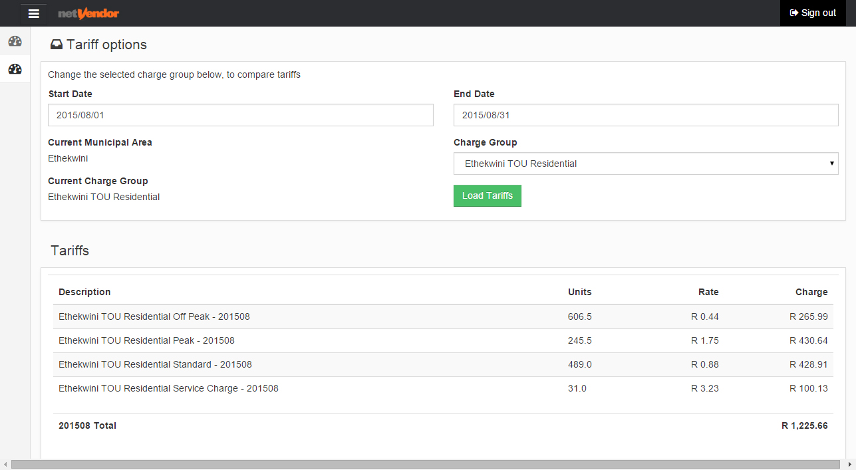Click the netVendor logo
Viewport: 856px width, 470px height.
[88, 13]
